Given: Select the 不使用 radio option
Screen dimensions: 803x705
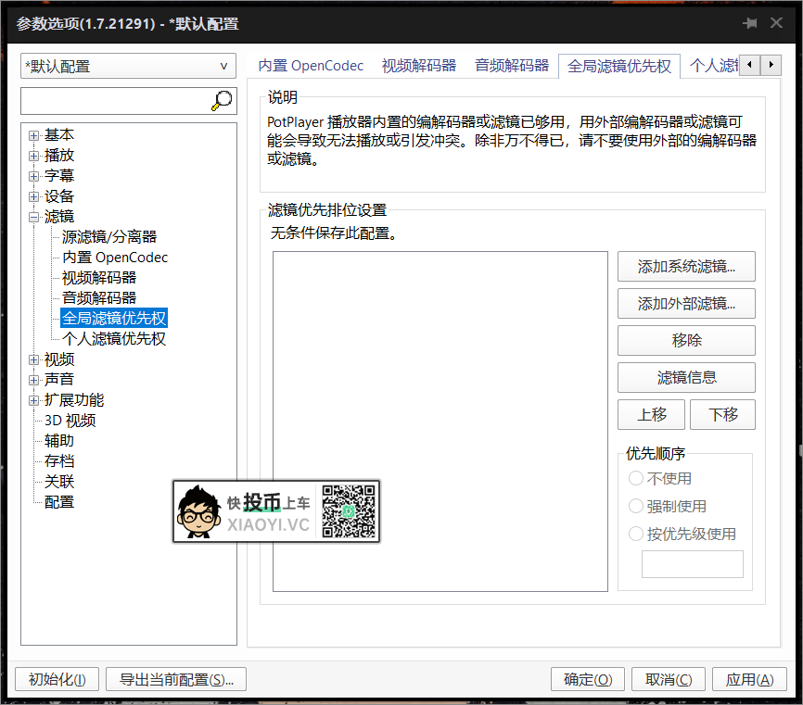Looking at the screenshot, I should [x=636, y=479].
